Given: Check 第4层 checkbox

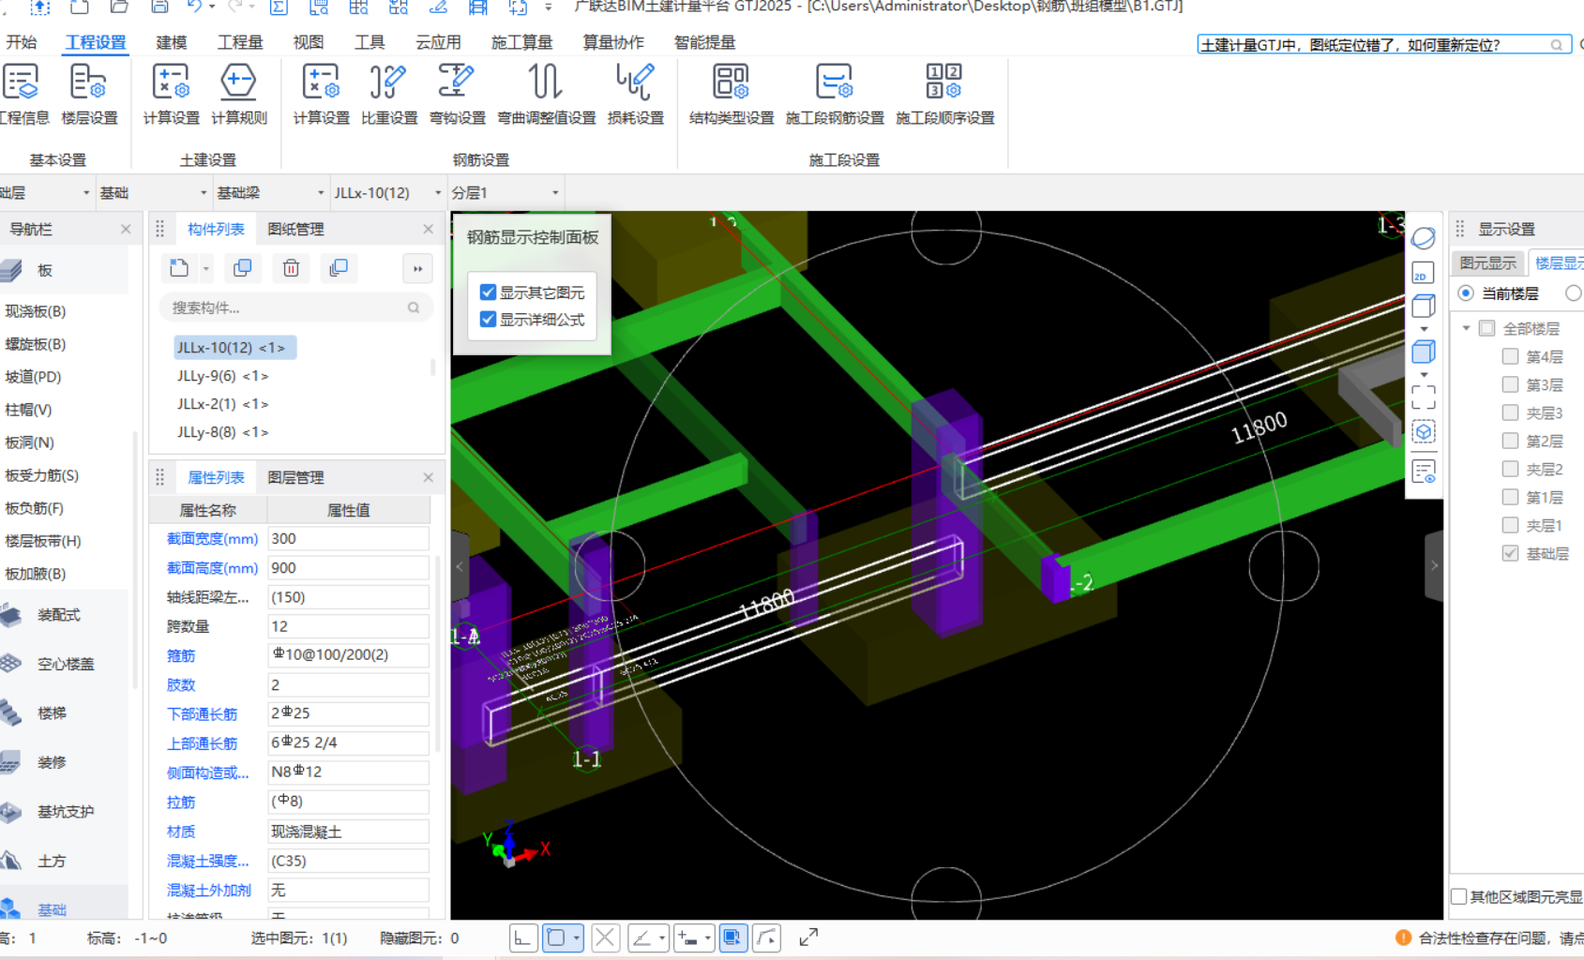Looking at the screenshot, I should pos(1510,356).
